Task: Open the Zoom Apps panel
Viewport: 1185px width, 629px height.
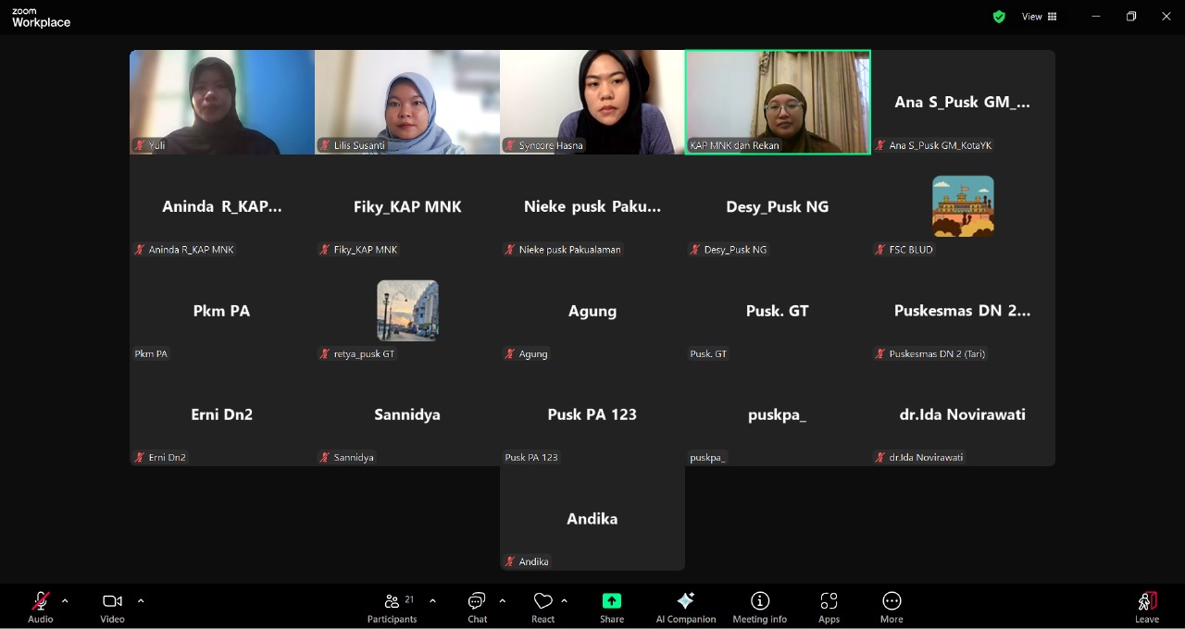Action: click(x=829, y=606)
